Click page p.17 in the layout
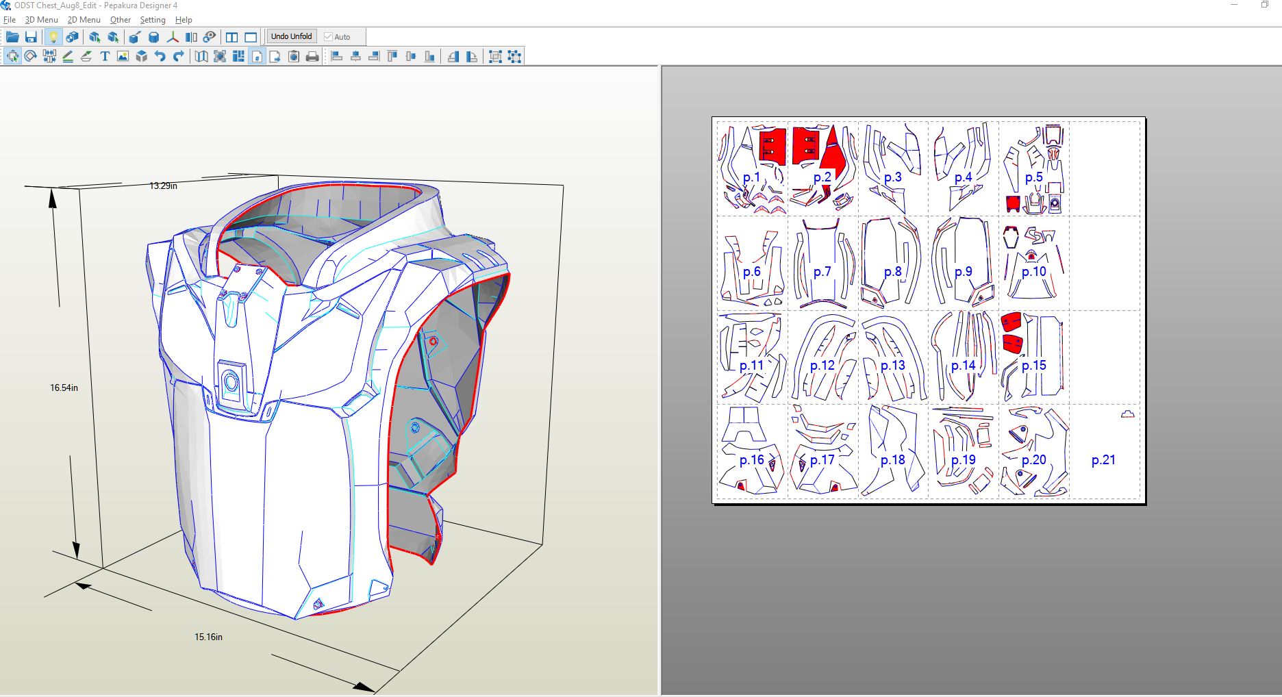This screenshot has width=1282, height=697. coord(822,451)
